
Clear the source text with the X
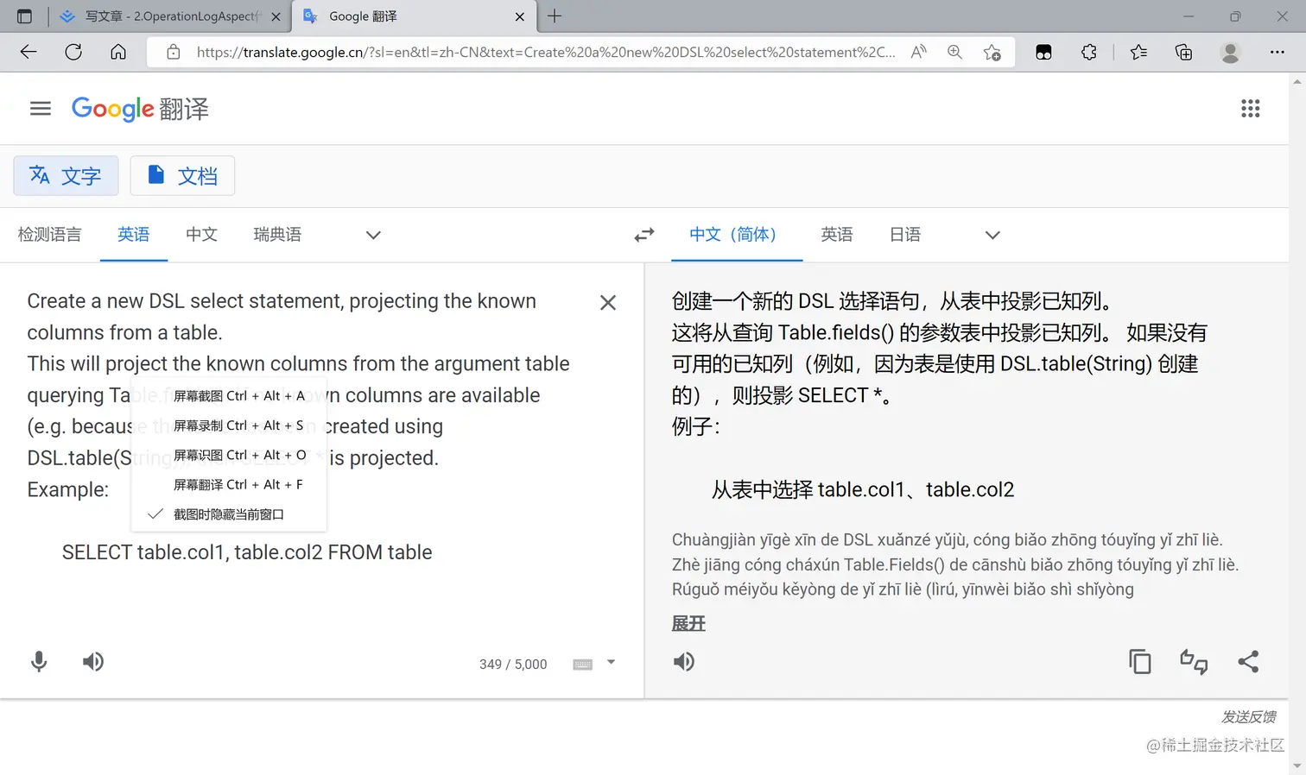pos(608,302)
